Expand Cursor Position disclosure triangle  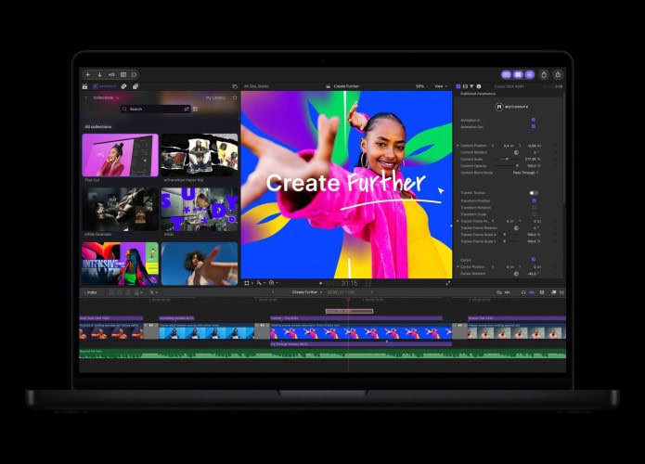tap(458, 266)
